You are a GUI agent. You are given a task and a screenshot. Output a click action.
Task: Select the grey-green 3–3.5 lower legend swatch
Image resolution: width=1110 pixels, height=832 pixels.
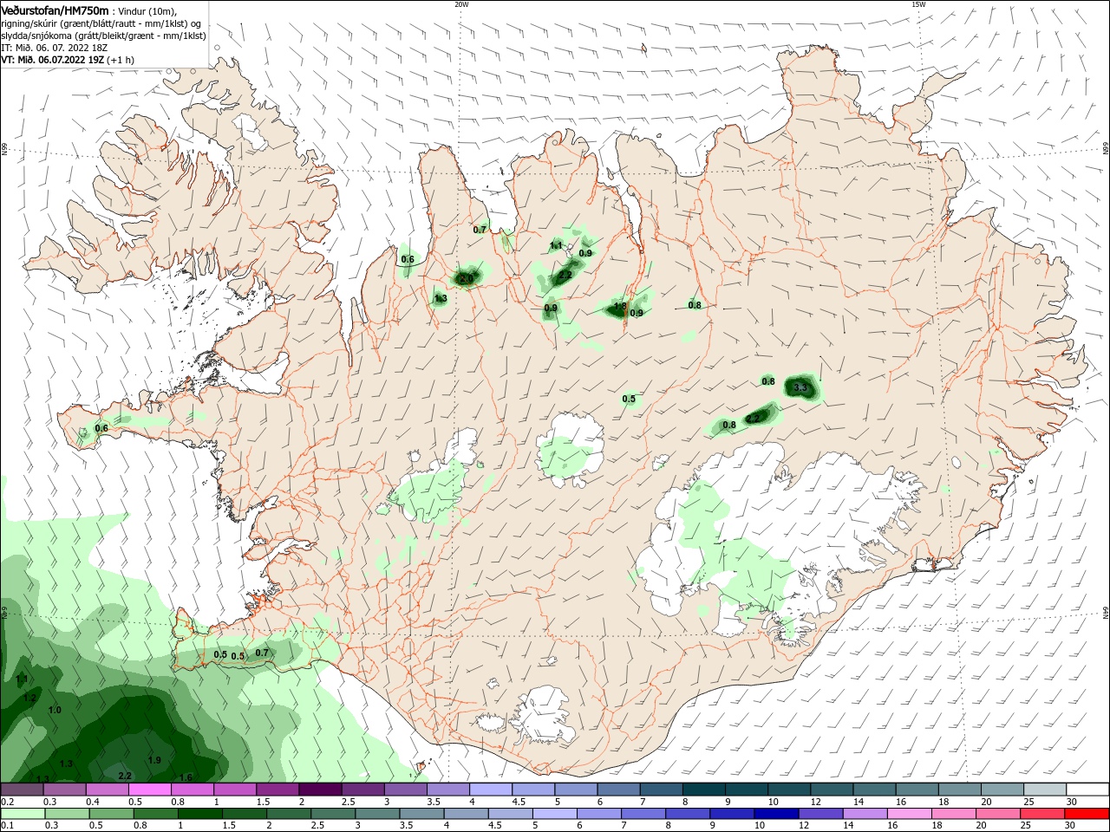tap(379, 813)
